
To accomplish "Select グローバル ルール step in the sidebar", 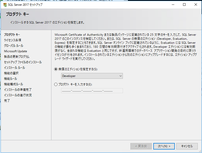I will point(13,46).
